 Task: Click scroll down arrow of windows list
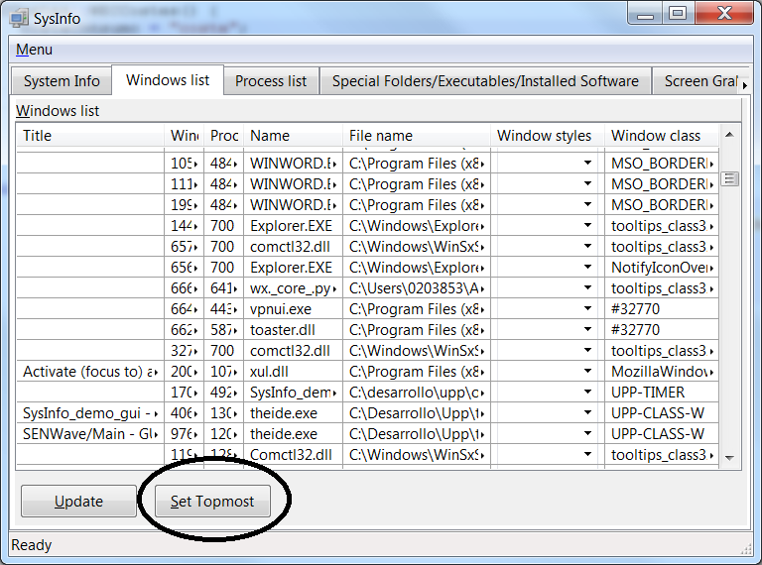(x=729, y=457)
